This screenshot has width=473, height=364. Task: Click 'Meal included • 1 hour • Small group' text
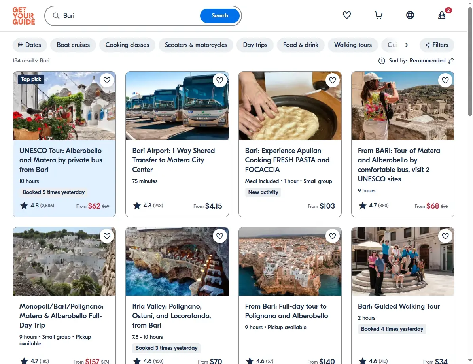click(x=288, y=181)
